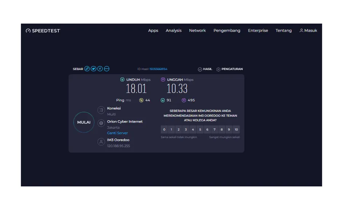Click the Orion Cyber Internet server name
The width and height of the screenshot is (343, 210).
125,122
